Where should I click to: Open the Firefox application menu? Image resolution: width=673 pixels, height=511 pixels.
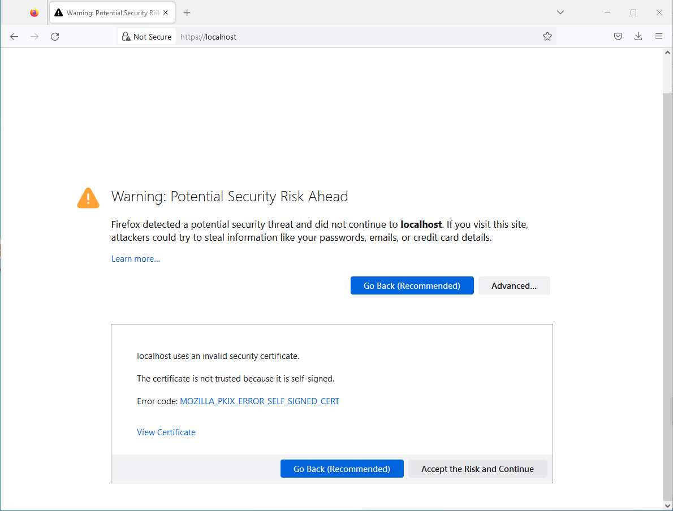(658, 36)
